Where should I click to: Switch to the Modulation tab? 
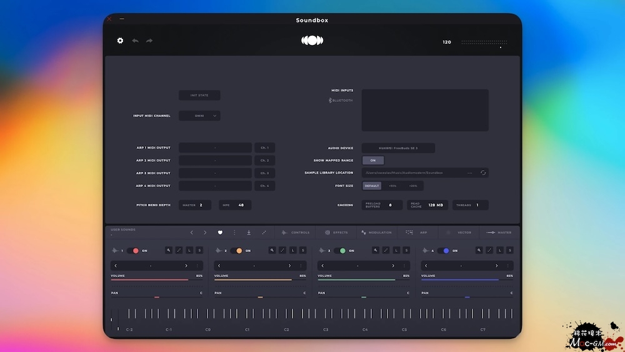click(376, 233)
